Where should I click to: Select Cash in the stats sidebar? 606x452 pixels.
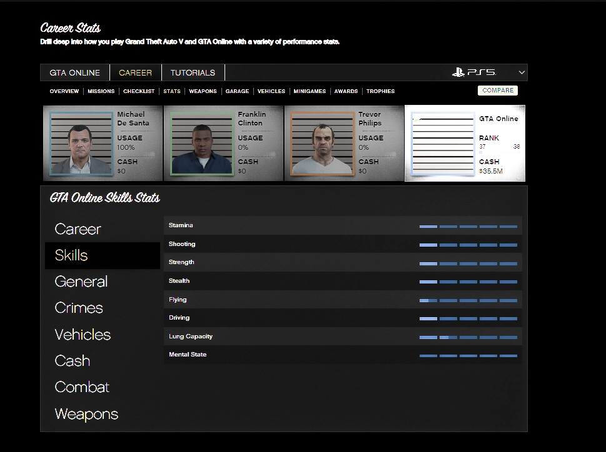[x=72, y=361]
